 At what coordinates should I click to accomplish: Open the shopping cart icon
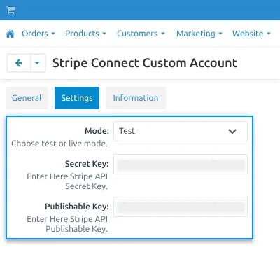[10, 10]
